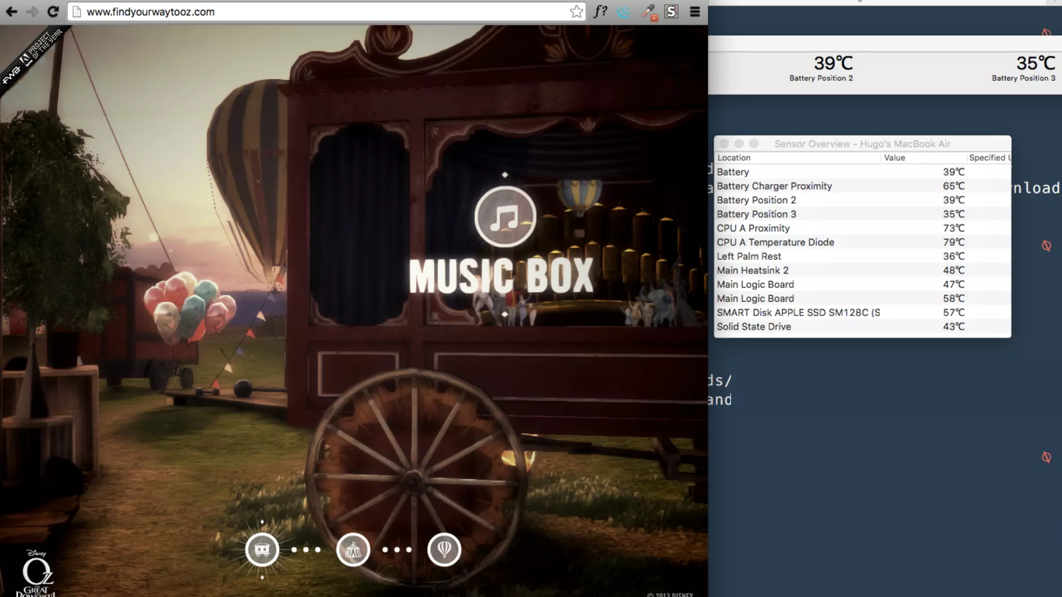The width and height of the screenshot is (1062, 597).
Task: Select Left Palm Rest row
Action: point(862,256)
